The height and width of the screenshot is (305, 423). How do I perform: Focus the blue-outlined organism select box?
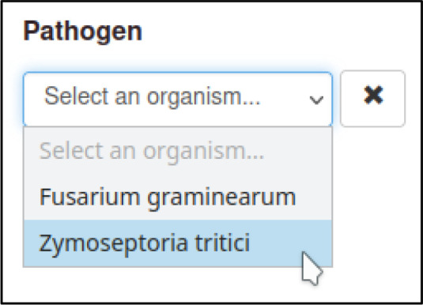(x=178, y=99)
